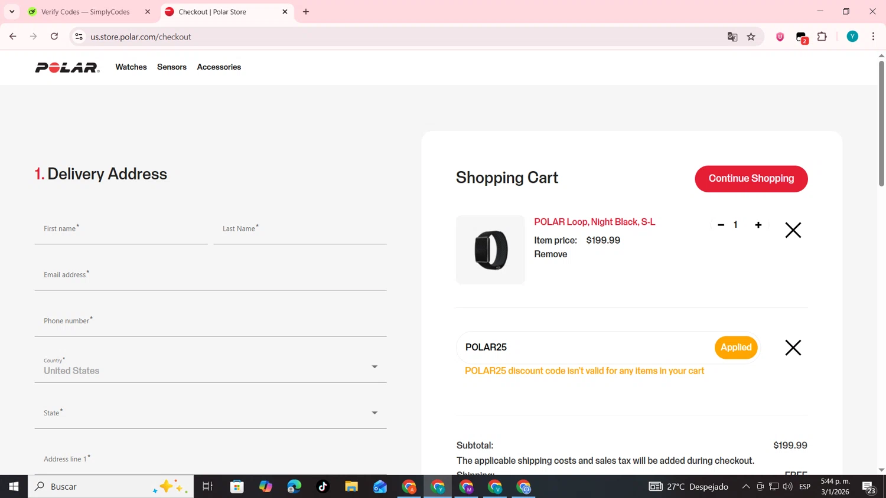Close the Verify Codes — SimplyCodes tab
Viewport: 886px width, 498px height.
coord(148,12)
